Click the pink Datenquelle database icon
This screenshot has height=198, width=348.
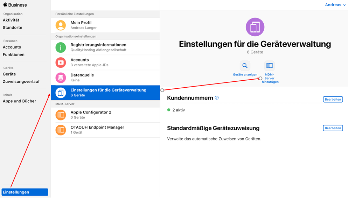[61, 78]
